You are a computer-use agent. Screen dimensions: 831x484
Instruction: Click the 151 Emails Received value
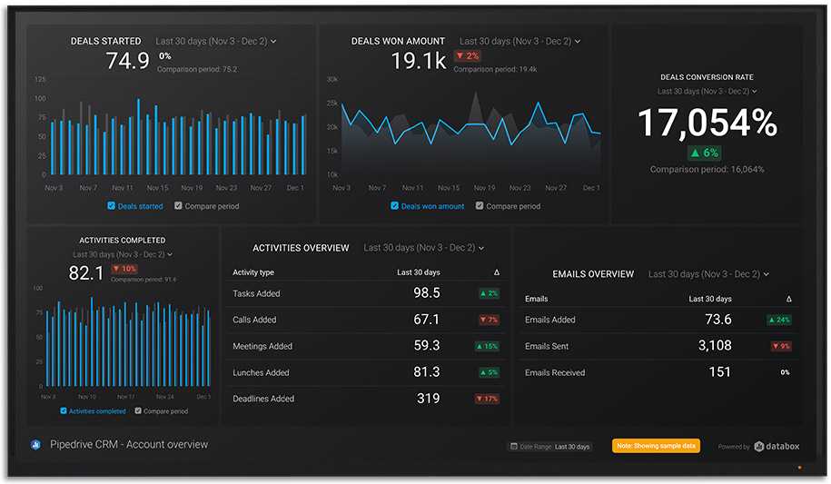click(x=719, y=372)
